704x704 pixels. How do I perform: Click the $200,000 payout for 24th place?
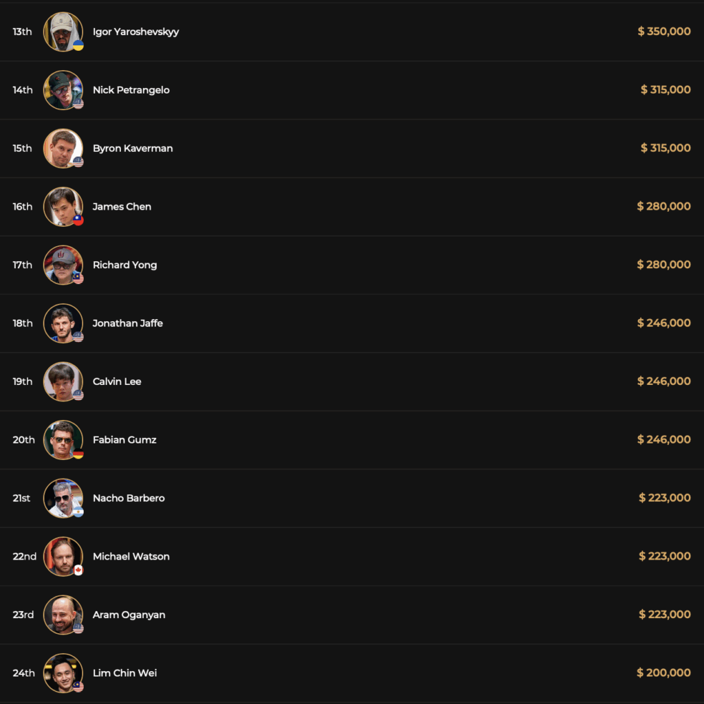[x=663, y=673]
